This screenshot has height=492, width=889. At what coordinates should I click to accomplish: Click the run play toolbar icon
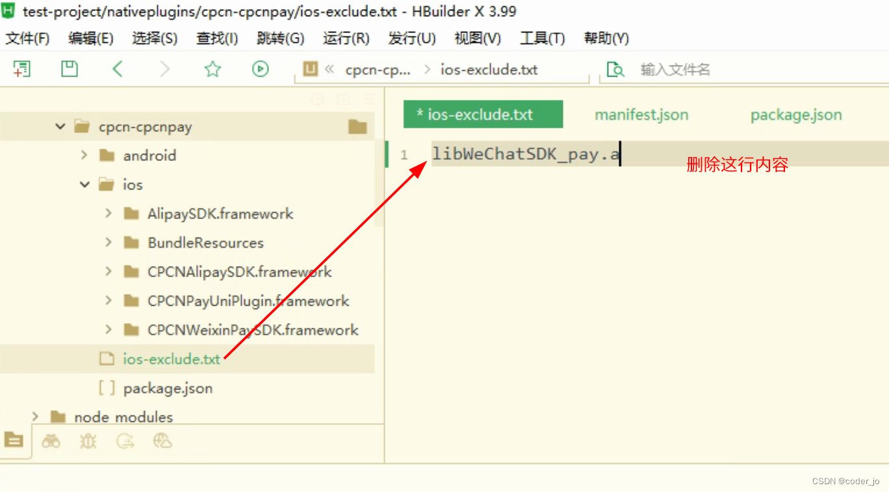coord(261,69)
